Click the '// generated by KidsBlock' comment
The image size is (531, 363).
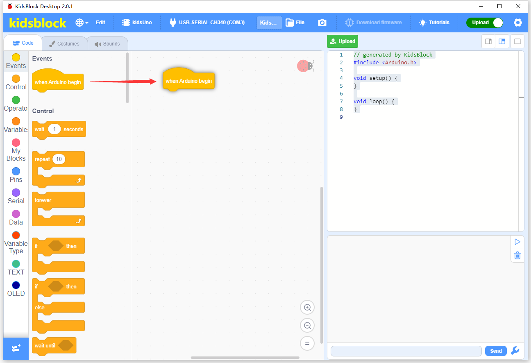tap(393, 55)
